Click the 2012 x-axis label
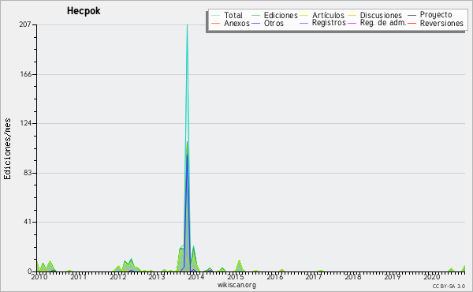473x292 pixels. 117,276
